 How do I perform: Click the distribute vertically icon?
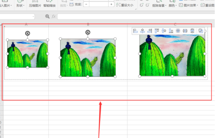[192, 31]
